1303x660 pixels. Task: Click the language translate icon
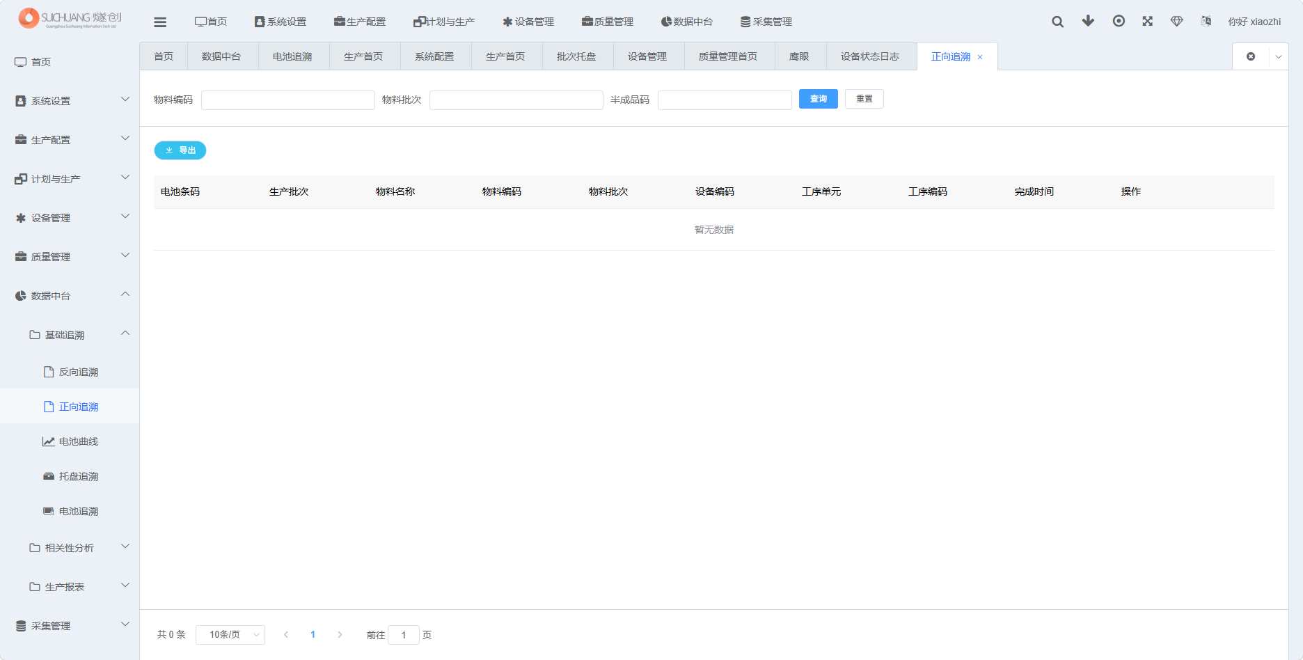[x=1206, y=21]
